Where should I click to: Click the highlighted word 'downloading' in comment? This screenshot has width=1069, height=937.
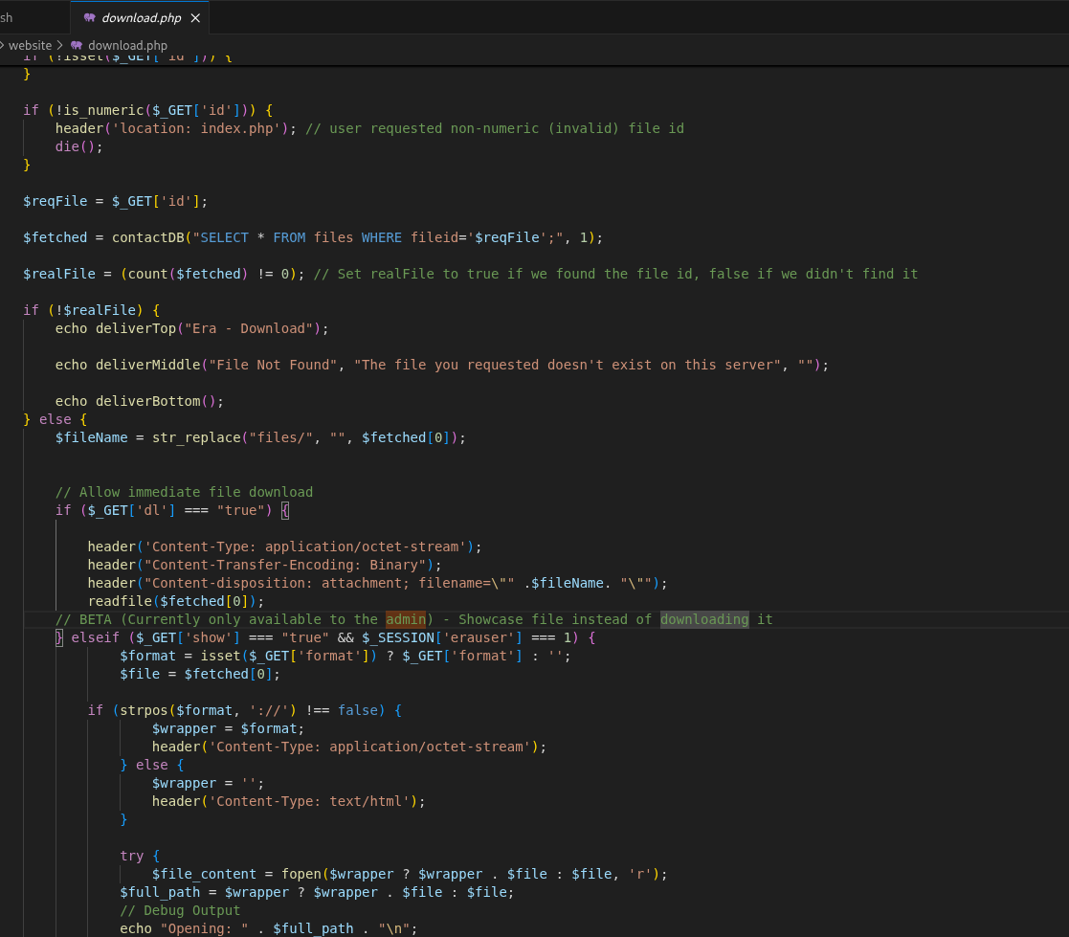coord(704,619)
